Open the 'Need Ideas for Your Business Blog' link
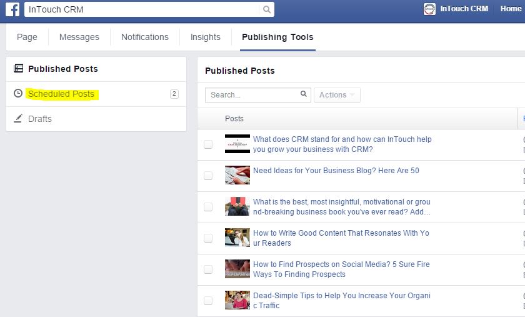The height and width of the screenshot is (317, 525). [x=336, y=170]
